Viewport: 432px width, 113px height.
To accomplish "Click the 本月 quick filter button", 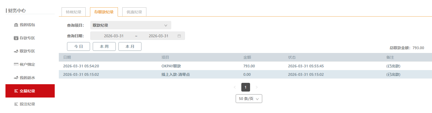I will tap(130, 46).
